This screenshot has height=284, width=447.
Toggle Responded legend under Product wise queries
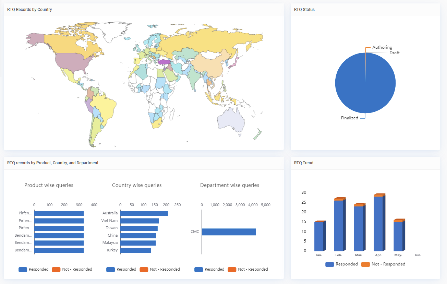pos(34,269)
